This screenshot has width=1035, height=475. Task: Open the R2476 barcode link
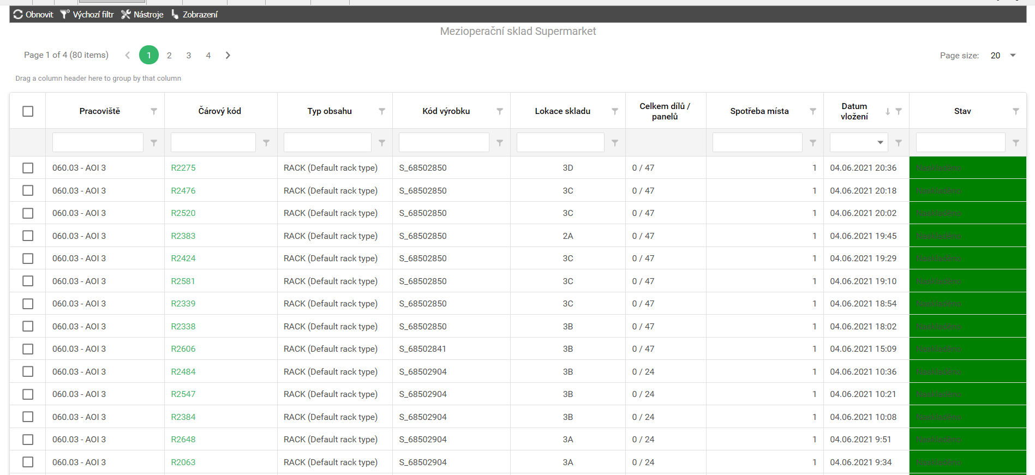pos(183,191)
